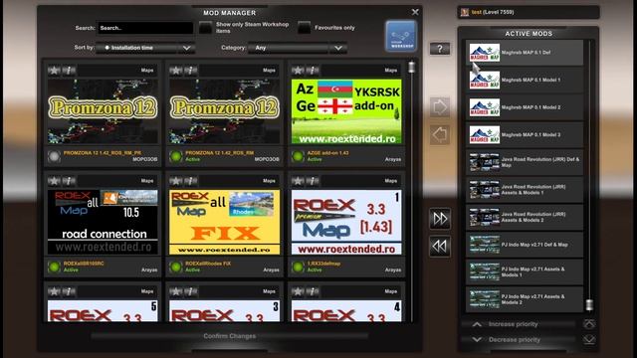Select Java Road Revolution Assets & Models 1
The height and width of the screenshot is (358, 637).
pyautogui.click(x=525, y=190)
